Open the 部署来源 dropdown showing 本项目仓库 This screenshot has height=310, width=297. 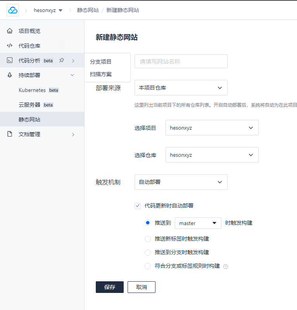181,88
